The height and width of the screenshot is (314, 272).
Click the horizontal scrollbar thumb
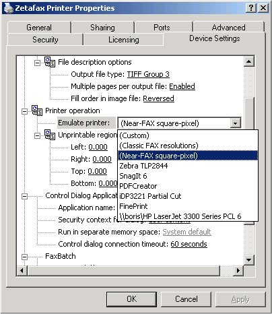click(x=123, y=271)
